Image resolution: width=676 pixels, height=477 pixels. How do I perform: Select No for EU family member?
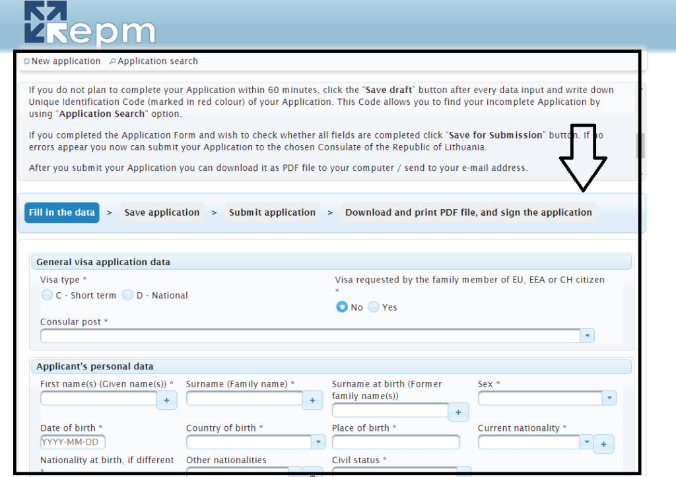pos(342,307)
